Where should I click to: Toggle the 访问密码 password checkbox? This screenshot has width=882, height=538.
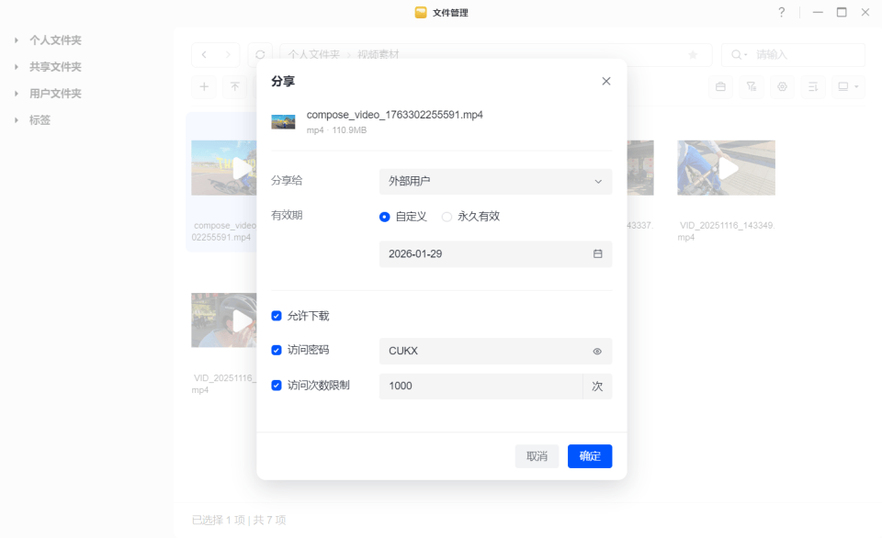tap(277, 350)
